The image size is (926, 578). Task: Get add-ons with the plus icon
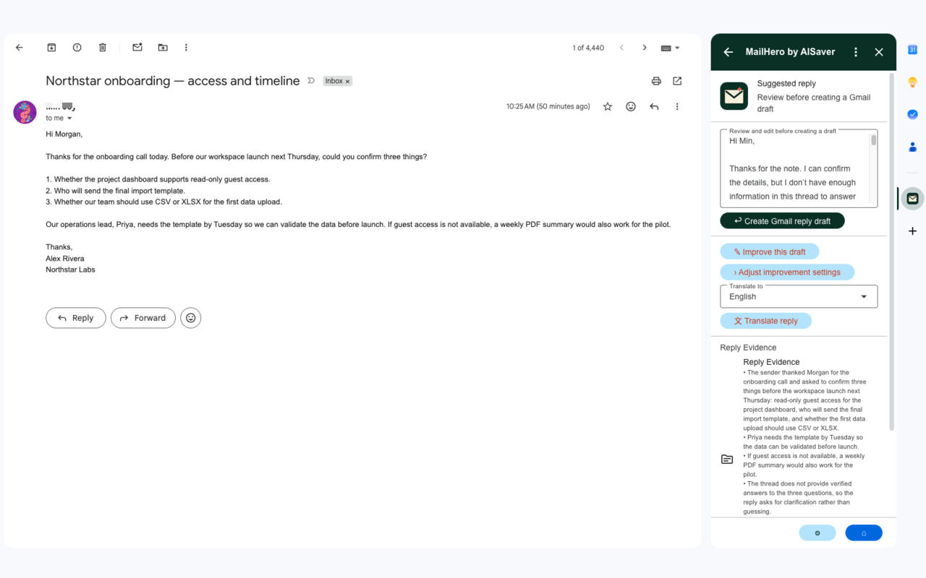pos(912,231)
